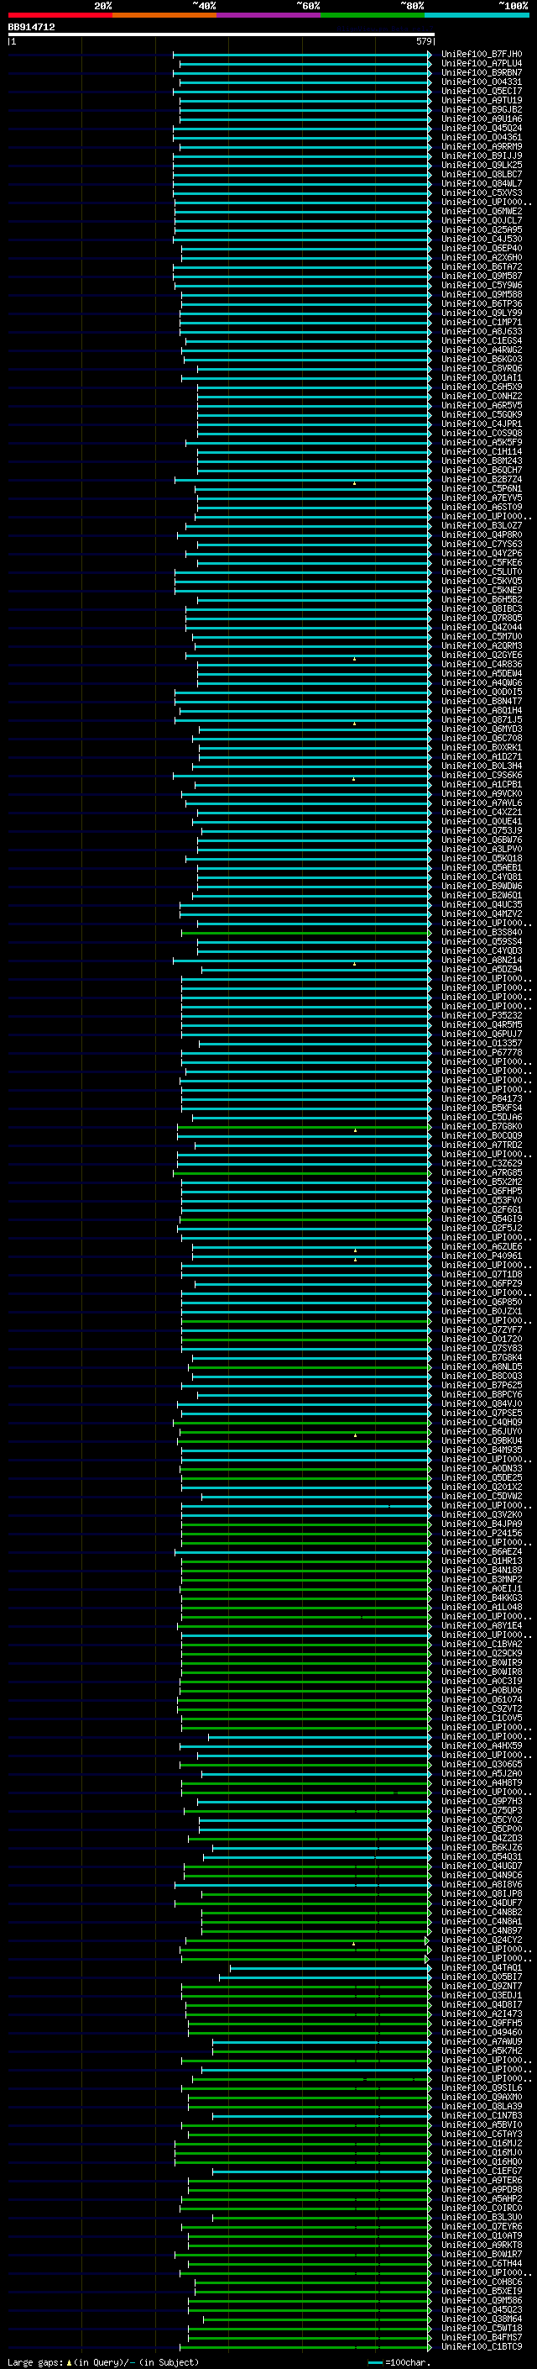Open the UniRef100_C1MP71 label

tap(481, 322)
